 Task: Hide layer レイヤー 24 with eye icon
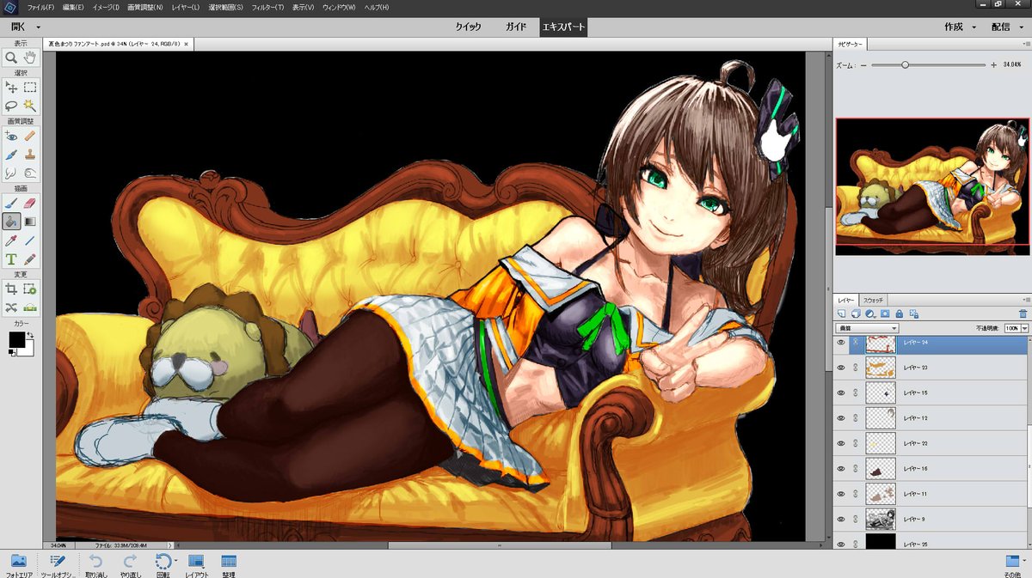tap(841, 342)
